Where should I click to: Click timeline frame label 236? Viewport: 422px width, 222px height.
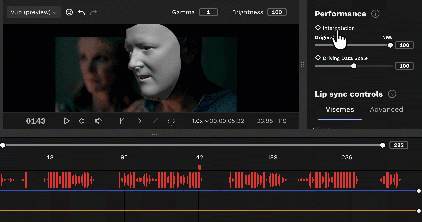pyautogui.click(x=347, y=157)
